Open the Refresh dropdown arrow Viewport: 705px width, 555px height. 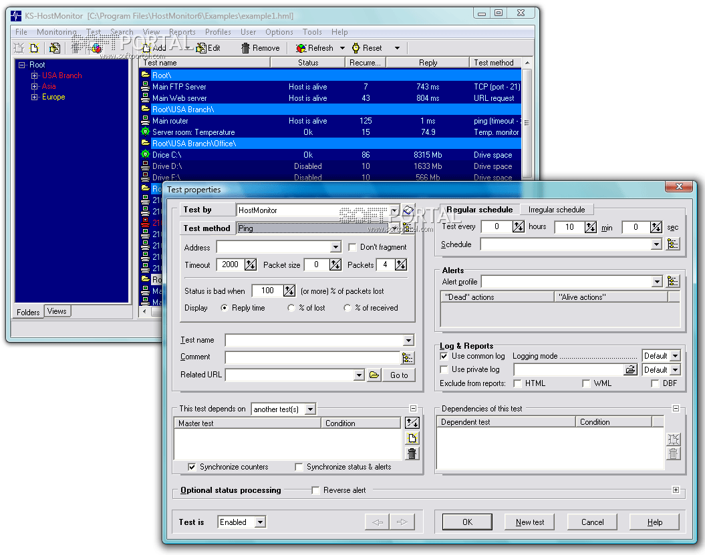click(x=342, y=47)
